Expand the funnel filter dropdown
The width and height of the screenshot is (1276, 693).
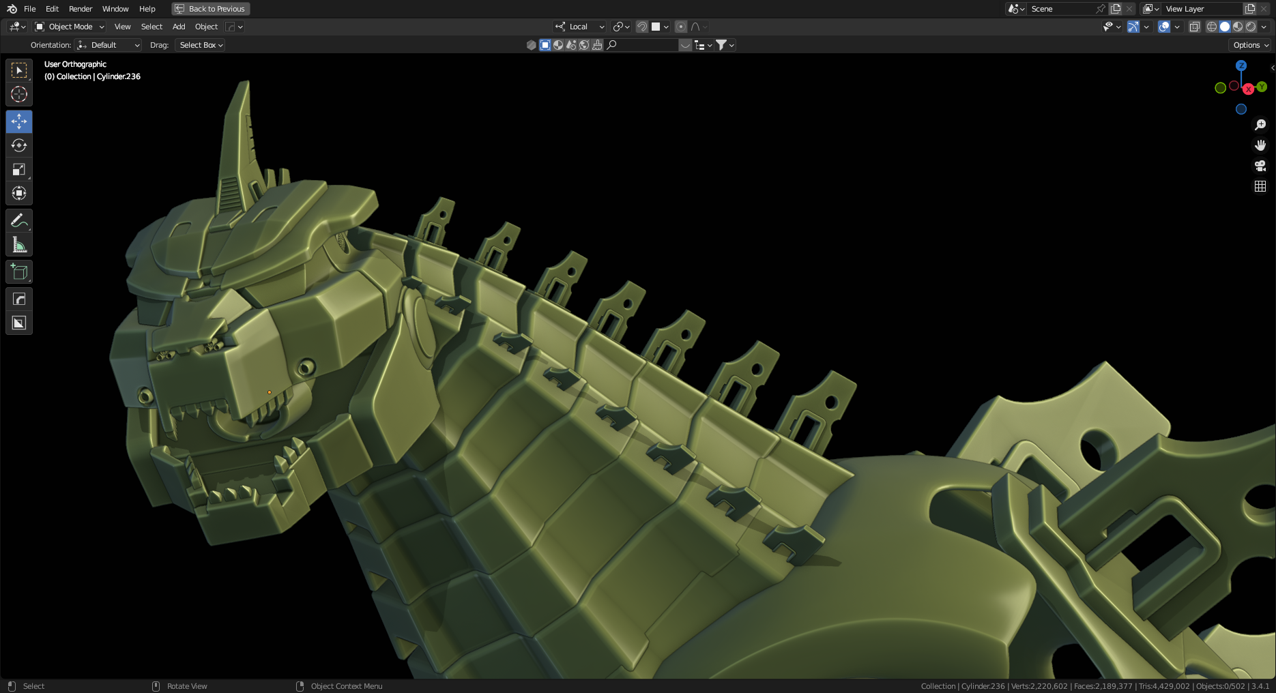pos(725,45)
